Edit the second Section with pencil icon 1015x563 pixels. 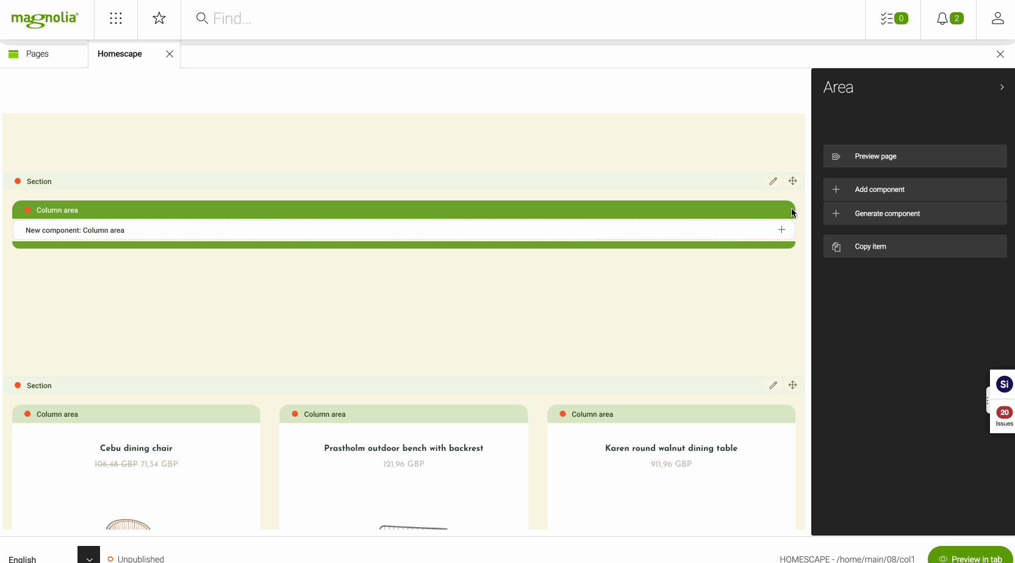[x=773, y=385]
